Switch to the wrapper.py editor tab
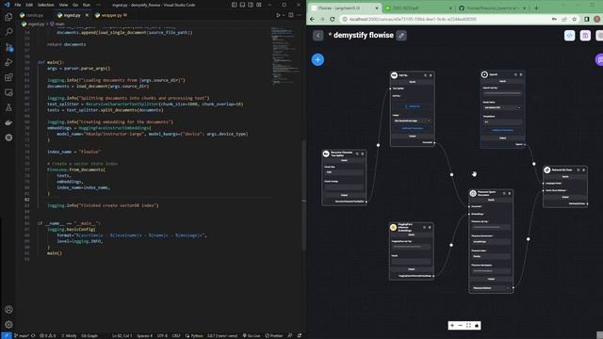The height and width of the screenshot is (339, 603). coord(111,15)
